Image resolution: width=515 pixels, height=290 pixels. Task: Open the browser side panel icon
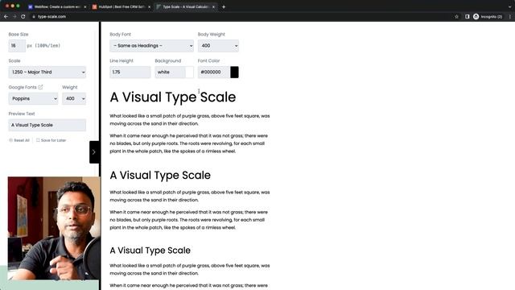[x=467, y=16]
